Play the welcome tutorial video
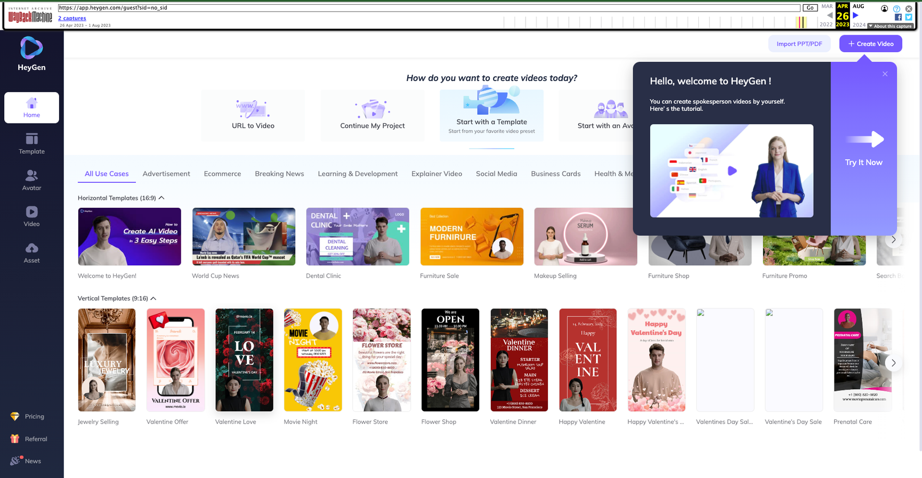 coord(732,171)
